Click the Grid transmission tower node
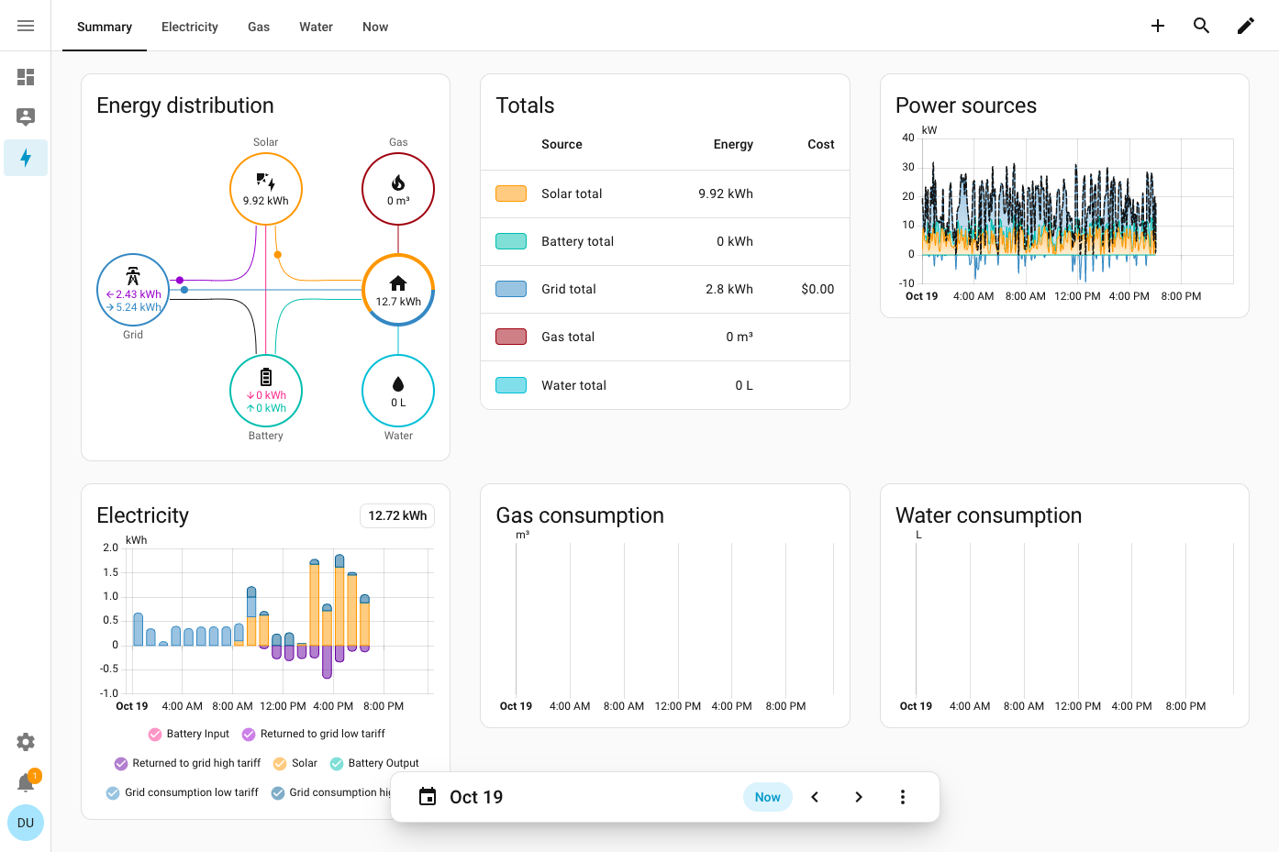Screen dimensions: 1279x852 pyautogui.click(x=133, y=290)
